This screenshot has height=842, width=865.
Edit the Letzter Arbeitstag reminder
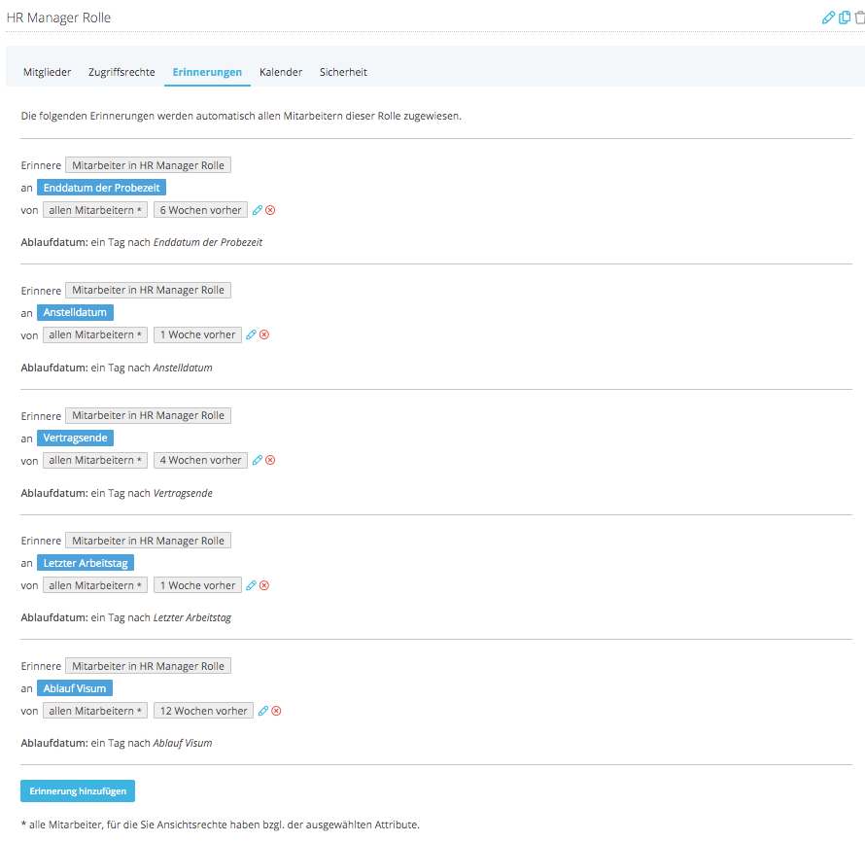[251, 585]
